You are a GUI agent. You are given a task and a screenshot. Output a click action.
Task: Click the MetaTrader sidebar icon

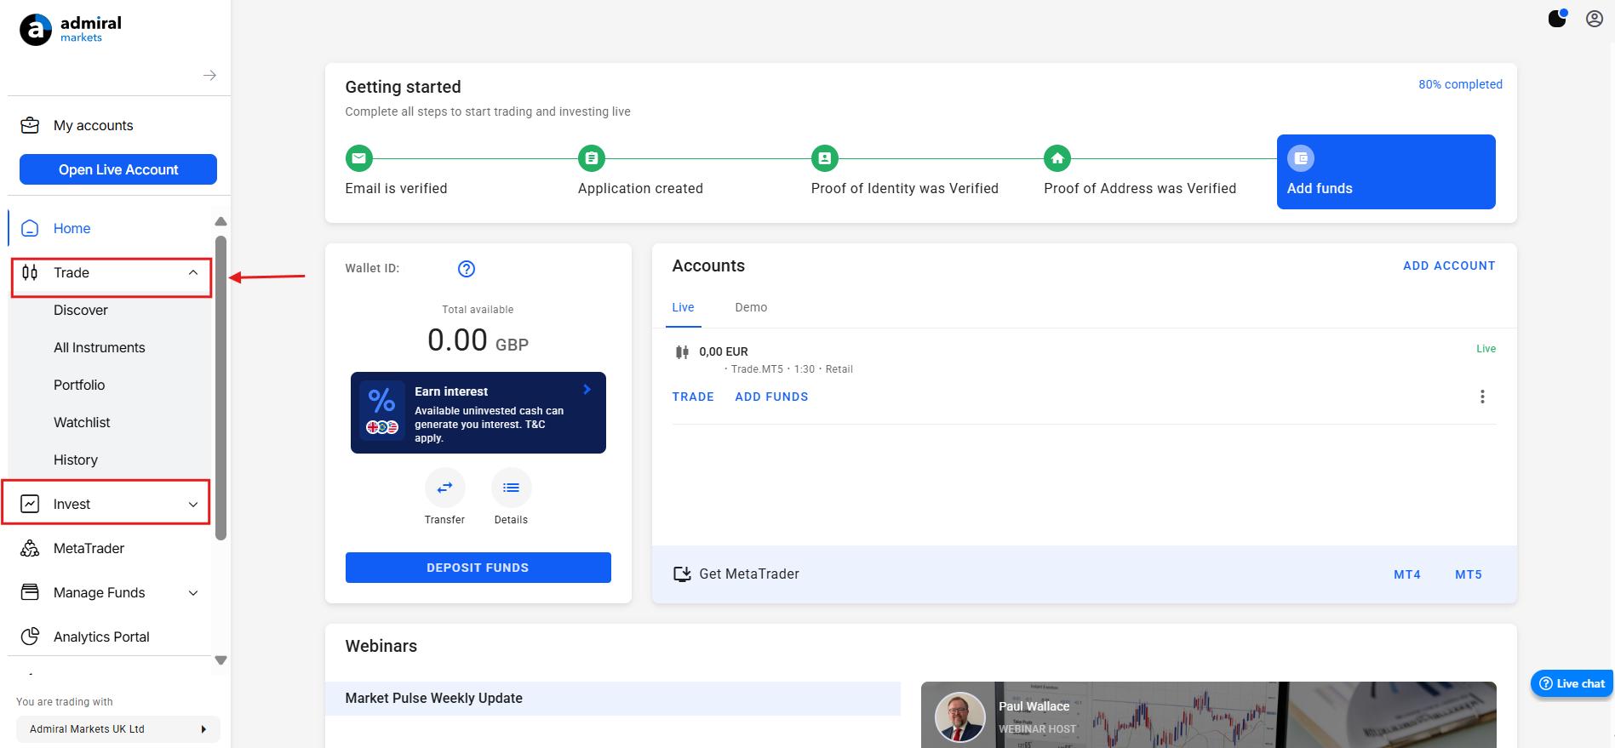tap(30, 548)
